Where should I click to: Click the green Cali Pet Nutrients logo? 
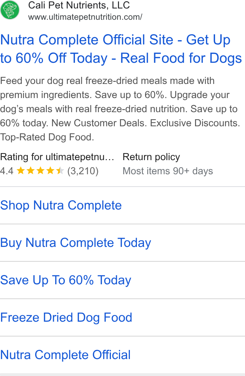(x=10, y=10)
